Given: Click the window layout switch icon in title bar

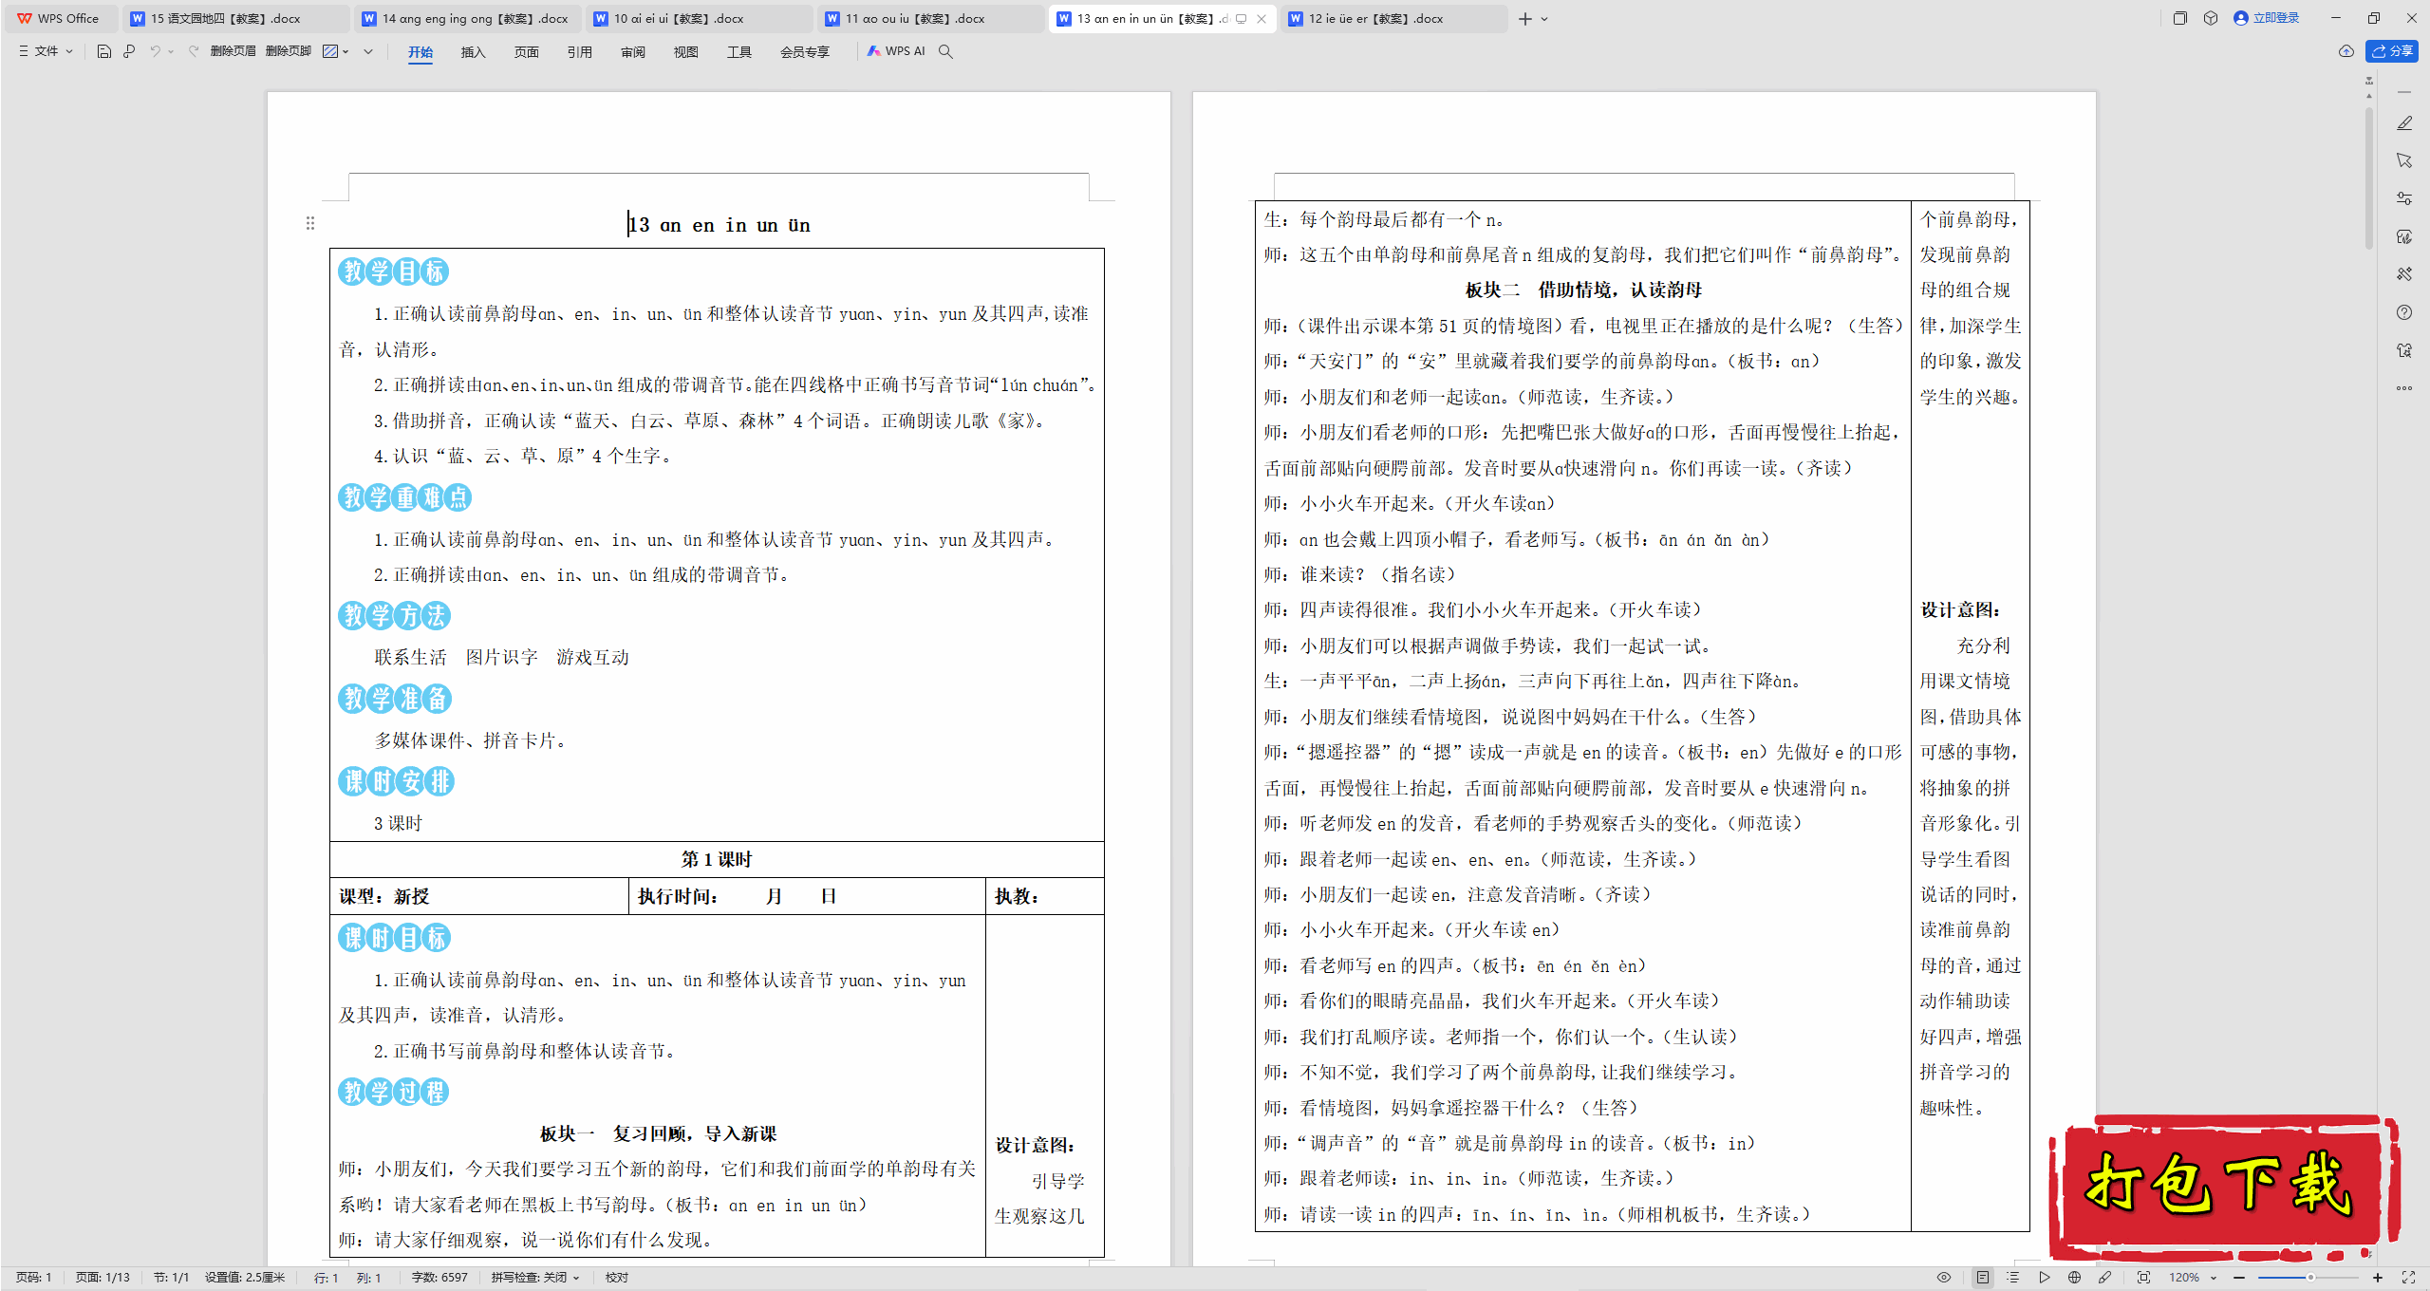Looking at the screenshot, I should click(2180, 18).
